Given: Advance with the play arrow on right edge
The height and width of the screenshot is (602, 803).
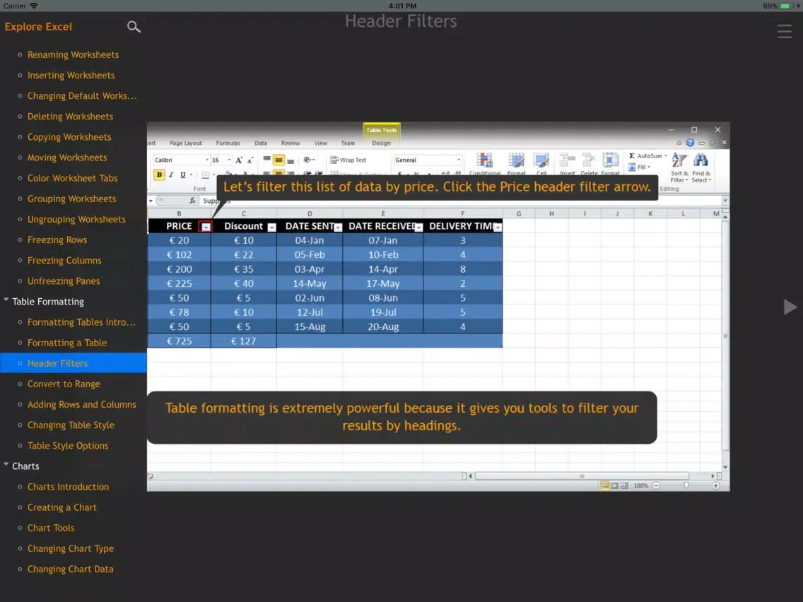Looking at the screenshot, I should (790, 307).
